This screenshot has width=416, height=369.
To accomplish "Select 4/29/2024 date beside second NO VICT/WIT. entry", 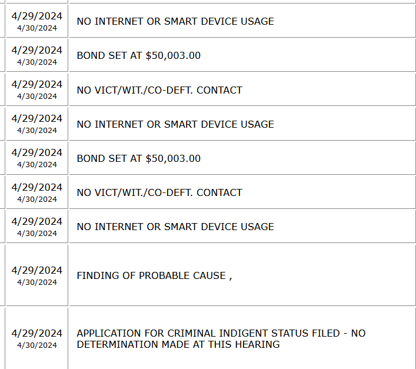I will point(36,187).
